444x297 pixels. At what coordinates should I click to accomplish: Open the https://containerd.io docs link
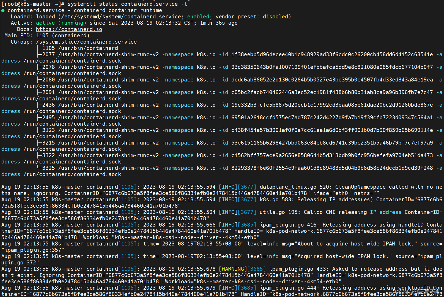pyautogui.click(x=69, y=29)
